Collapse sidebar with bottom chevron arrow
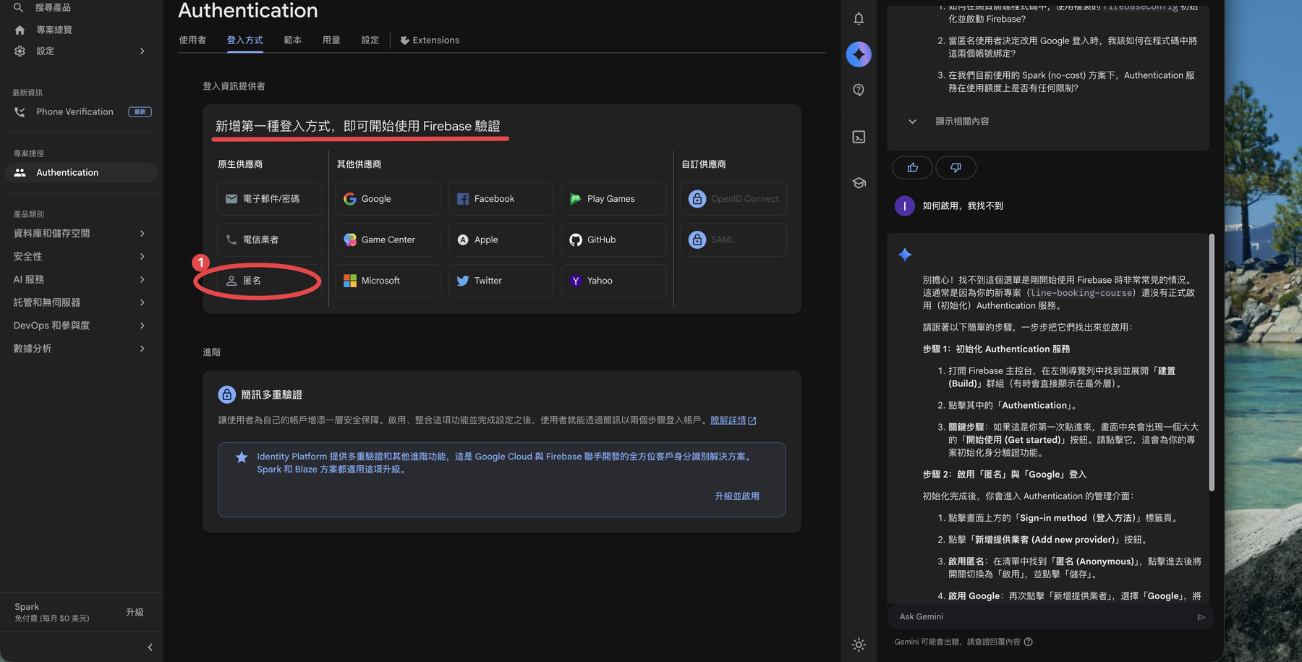The height and width of the screenshot is (662, 1302). coord(150,648)
